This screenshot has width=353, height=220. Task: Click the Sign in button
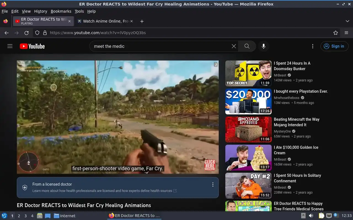[334, 46]
